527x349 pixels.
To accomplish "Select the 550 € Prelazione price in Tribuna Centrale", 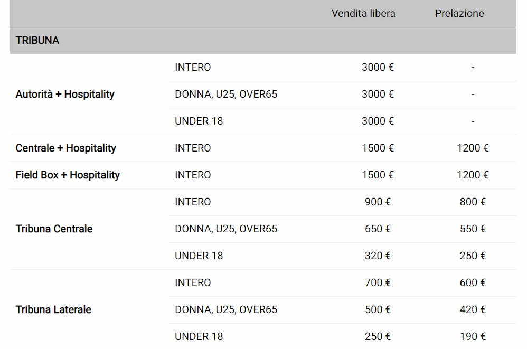I will (x=473, y=229).
